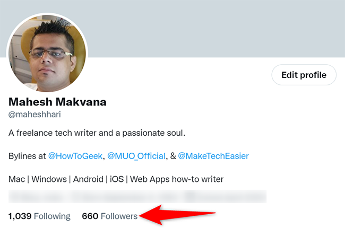Show the Followers list via its label
The height and width of the screenshot is (228, 345).
[x=119, y=216]
